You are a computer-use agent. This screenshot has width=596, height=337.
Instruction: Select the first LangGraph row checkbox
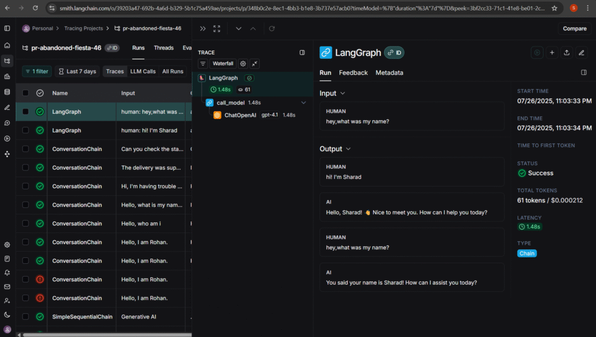tap(25, 112)
